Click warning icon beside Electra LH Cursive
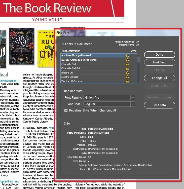 coord(127,81)
